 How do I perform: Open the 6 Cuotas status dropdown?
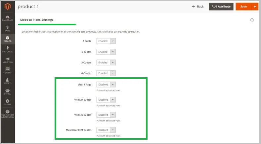tap(106, 73)
